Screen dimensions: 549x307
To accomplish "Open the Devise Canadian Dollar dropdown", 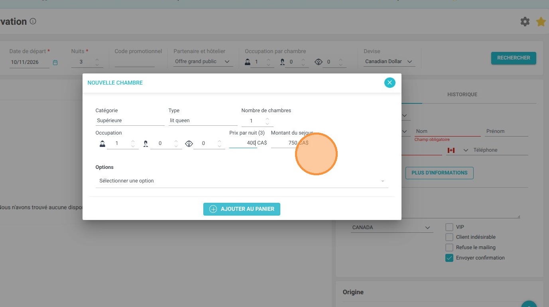I will pyautogui.click(x=390, y=61).
